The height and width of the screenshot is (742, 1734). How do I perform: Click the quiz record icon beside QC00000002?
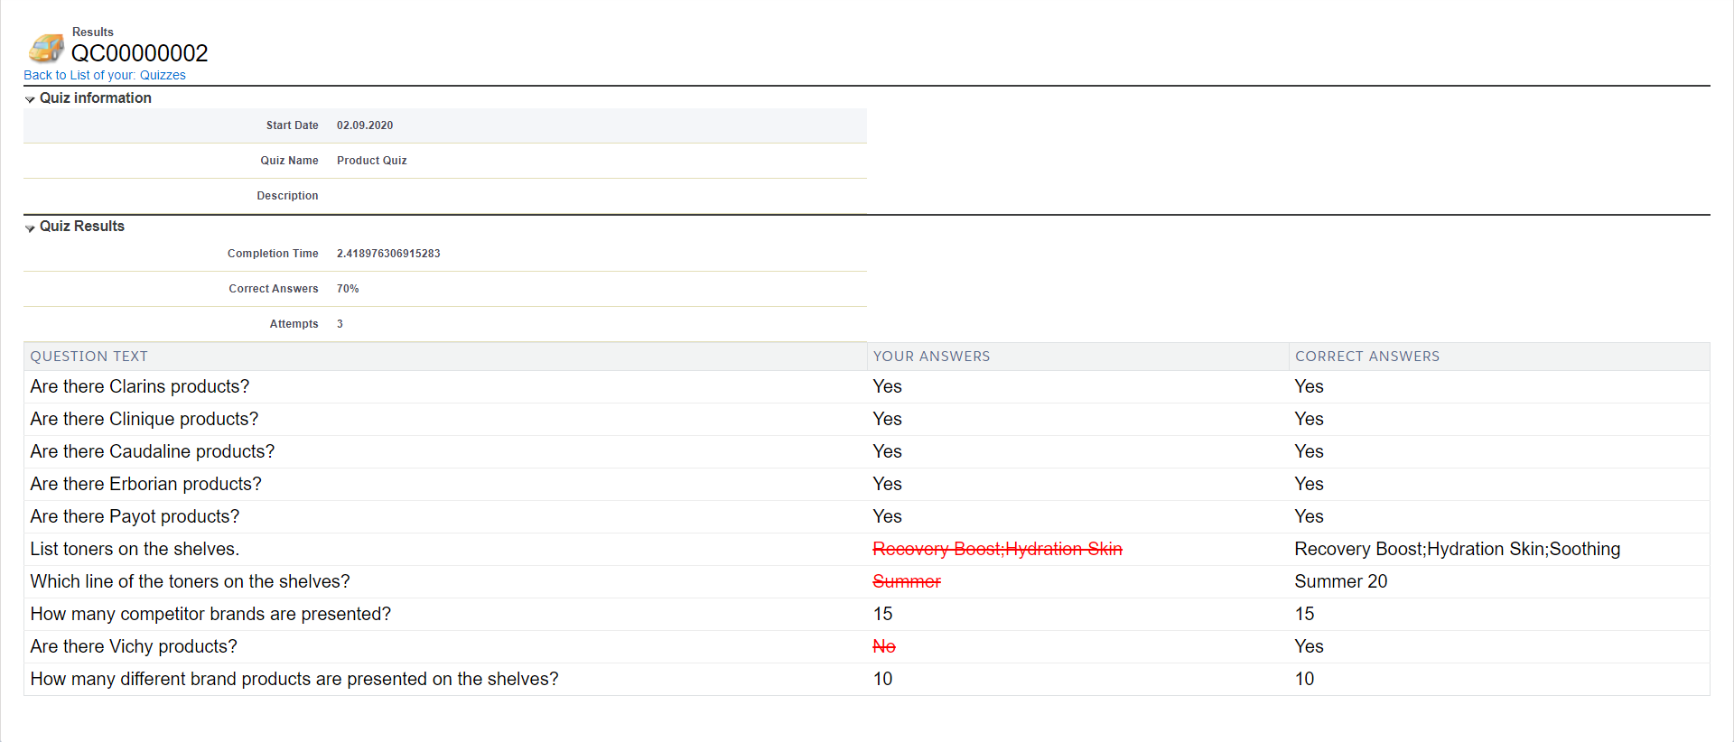click(46, 48)
